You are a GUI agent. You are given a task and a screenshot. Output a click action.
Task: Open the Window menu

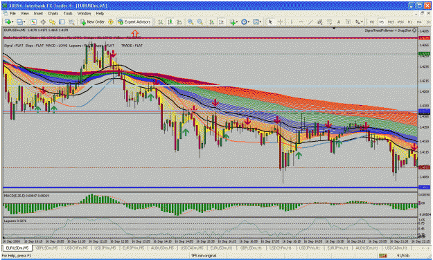(x=84, y=13)
